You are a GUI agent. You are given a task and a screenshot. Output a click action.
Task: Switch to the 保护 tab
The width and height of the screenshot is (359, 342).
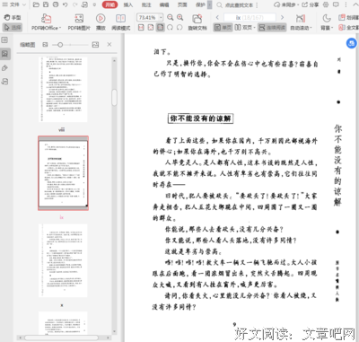click(x=200, y=4)
